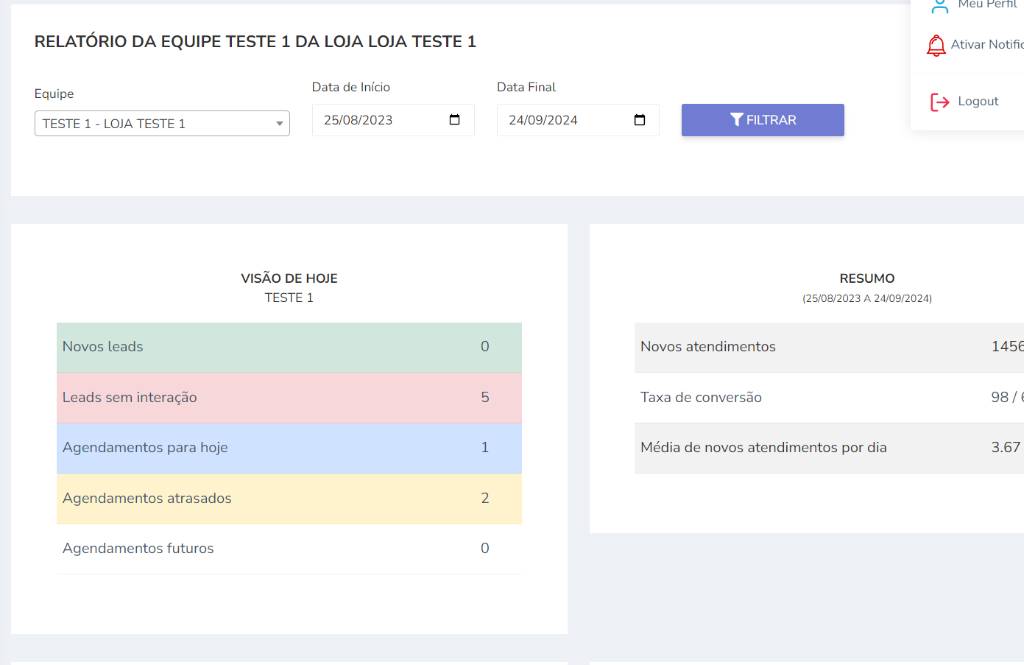Open the Meu Perfil menu entry
The image size is (1024, 665).
coord(986,4)
